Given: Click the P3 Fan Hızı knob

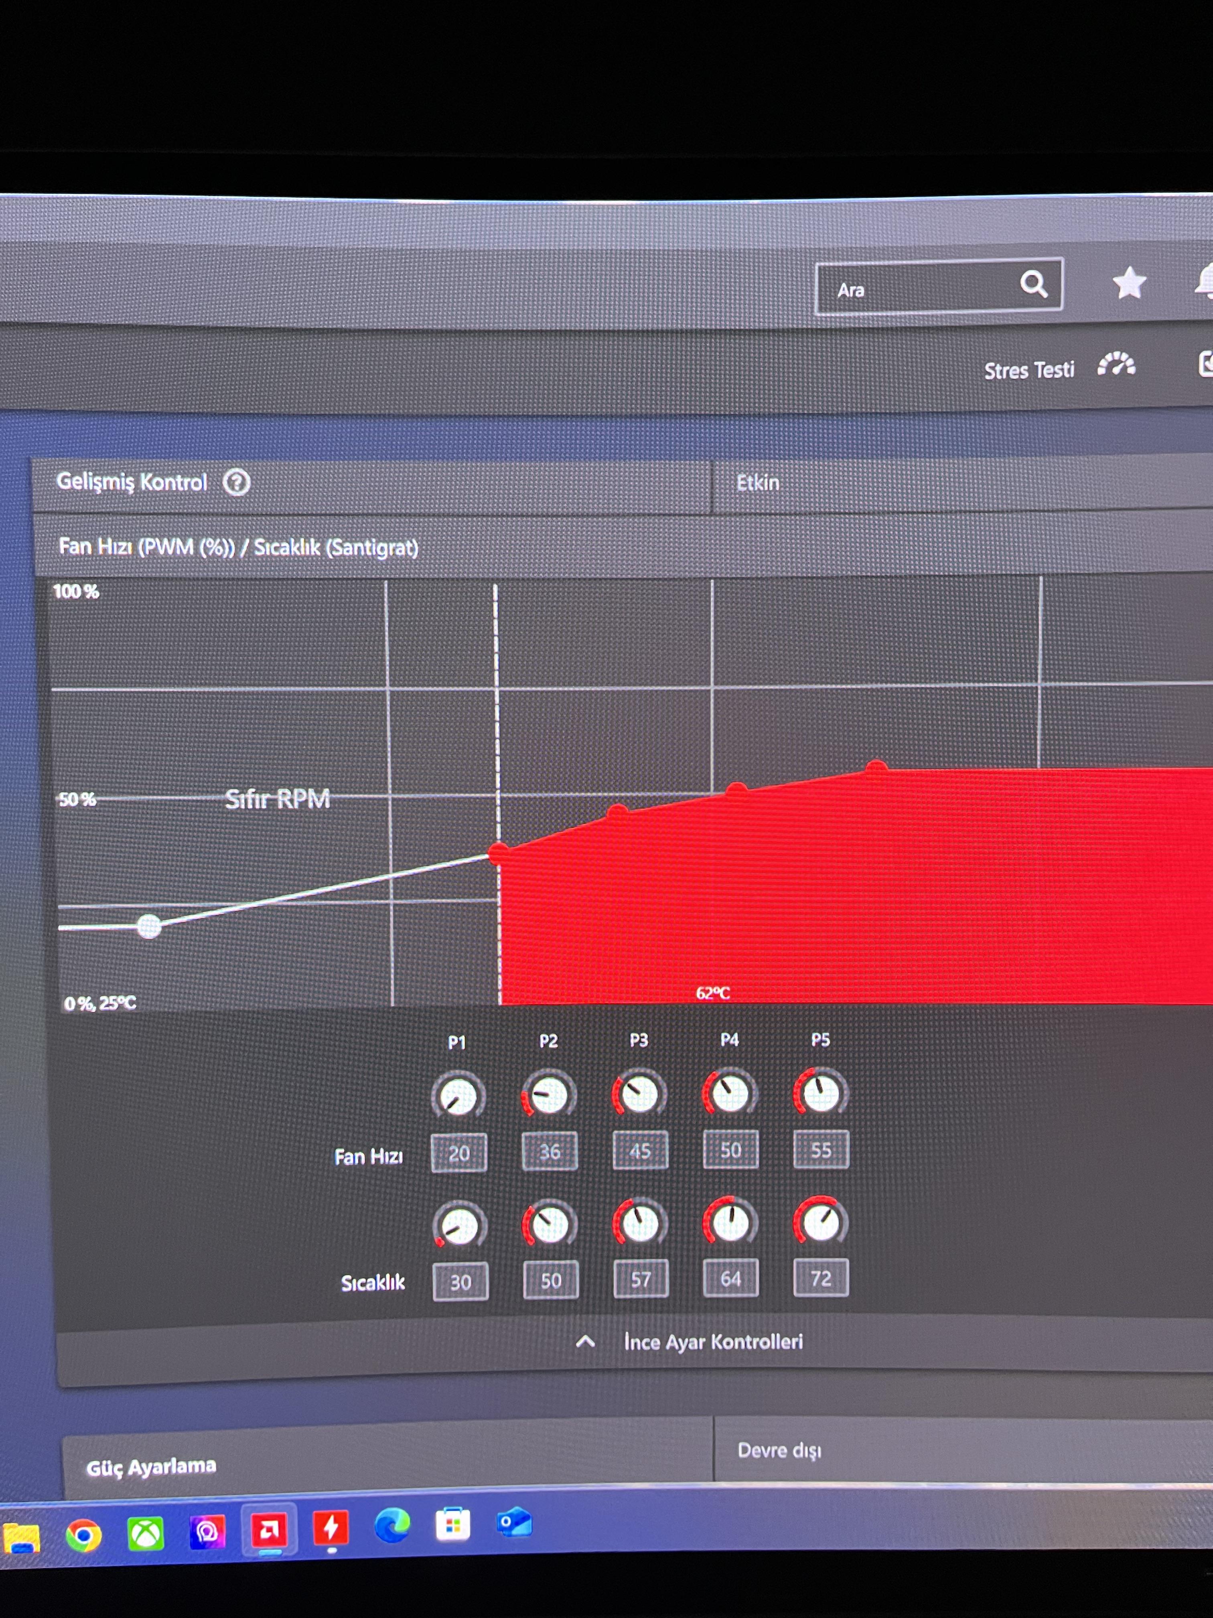Looking at the screenshot, I should (x=639, y=1094).
